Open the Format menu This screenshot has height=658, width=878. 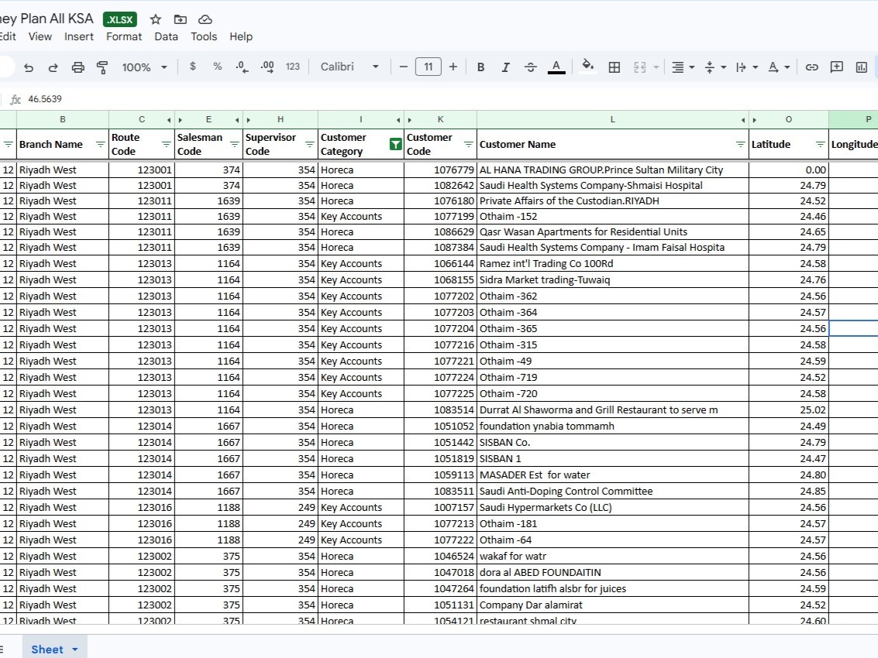coord(124,36)
